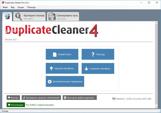The width and height of the screenshot is (161, 113).
Task: Open the Вид menu
Action: (13, 8)
